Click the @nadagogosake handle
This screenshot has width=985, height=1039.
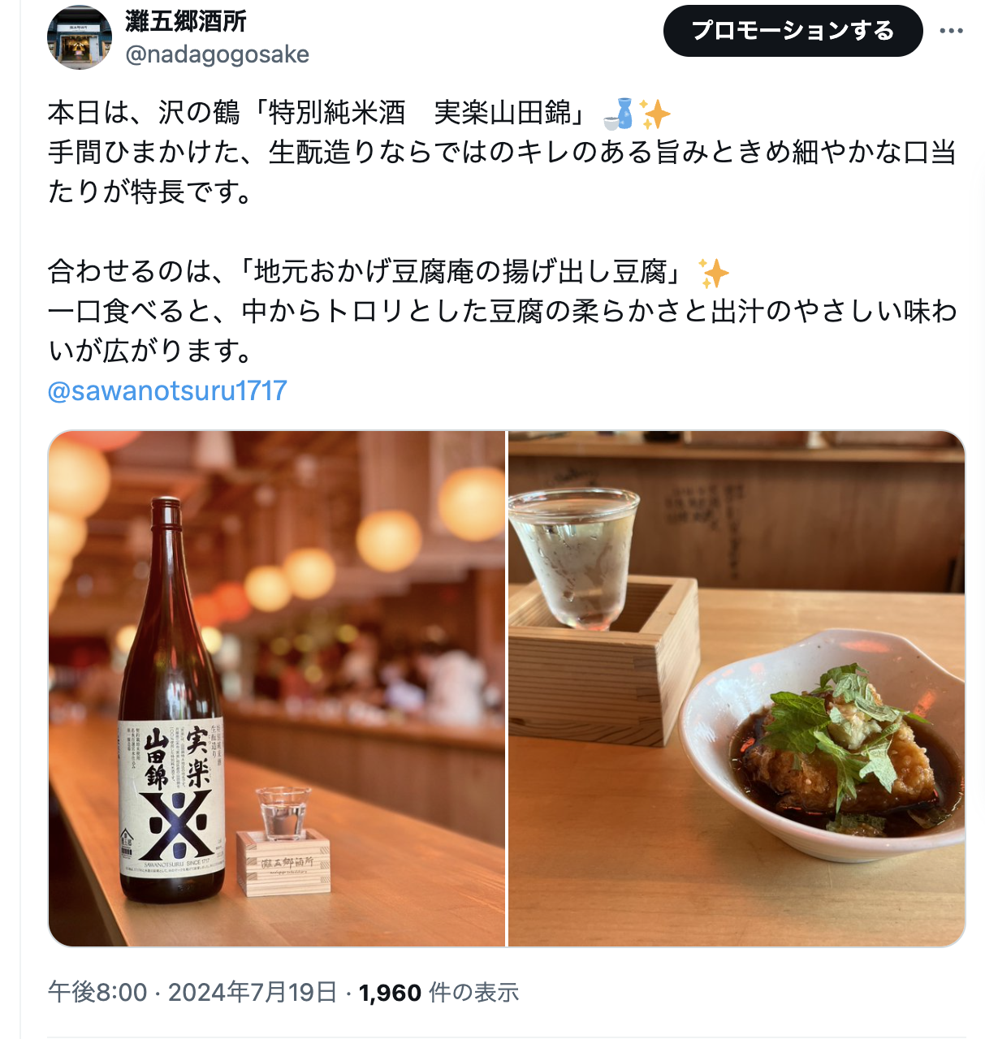[x=218, y=54]
